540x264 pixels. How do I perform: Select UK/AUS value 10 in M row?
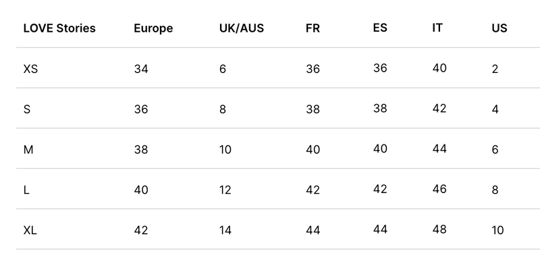225,150
